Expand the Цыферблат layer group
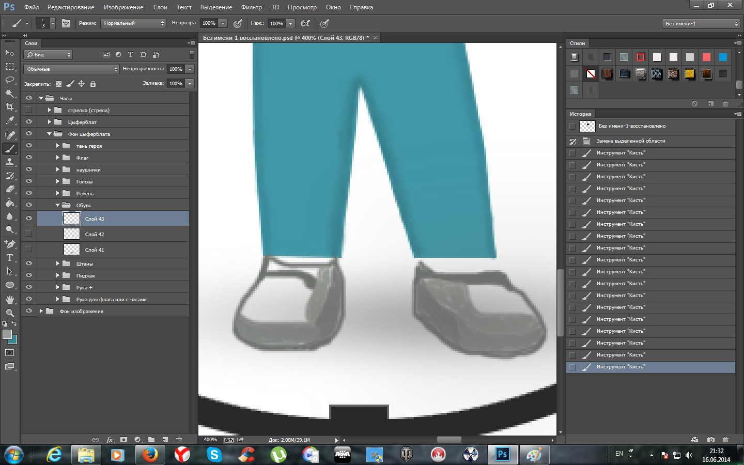 [x=50, y=122]
